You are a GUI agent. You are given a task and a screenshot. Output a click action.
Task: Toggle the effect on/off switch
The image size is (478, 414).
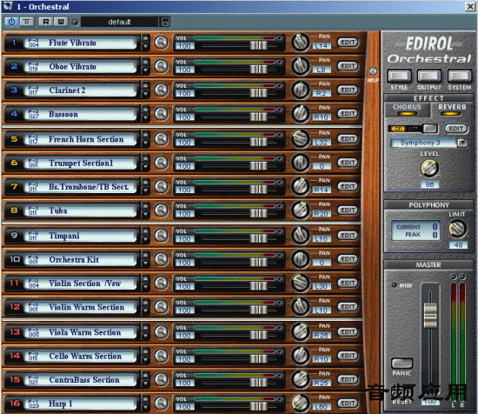[x=413, y=129]
